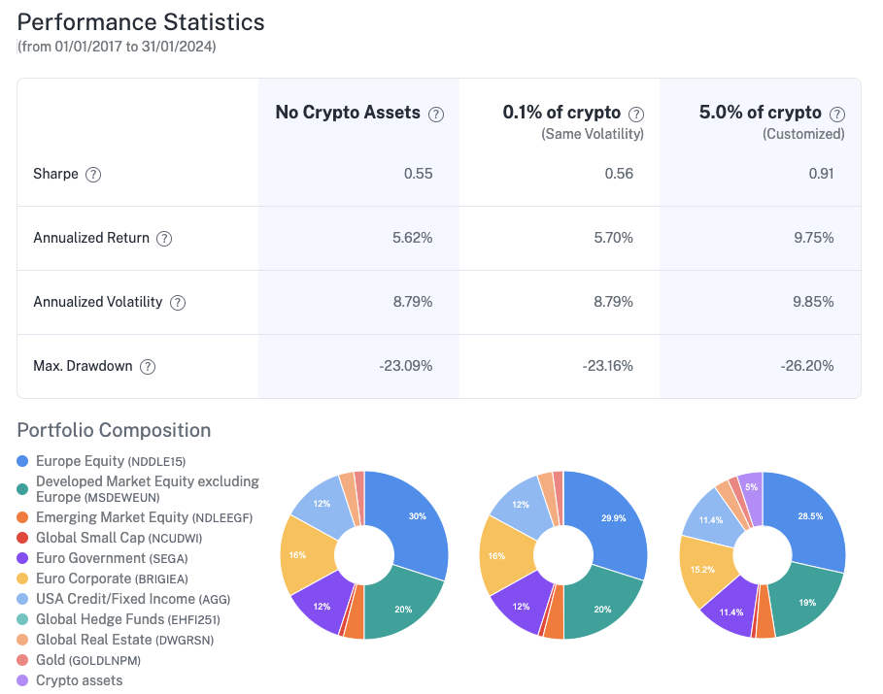Viewport: 883px width, 694px height.
Task: Click help icon next to 0.1% of crypto
Action: [636, 114]
